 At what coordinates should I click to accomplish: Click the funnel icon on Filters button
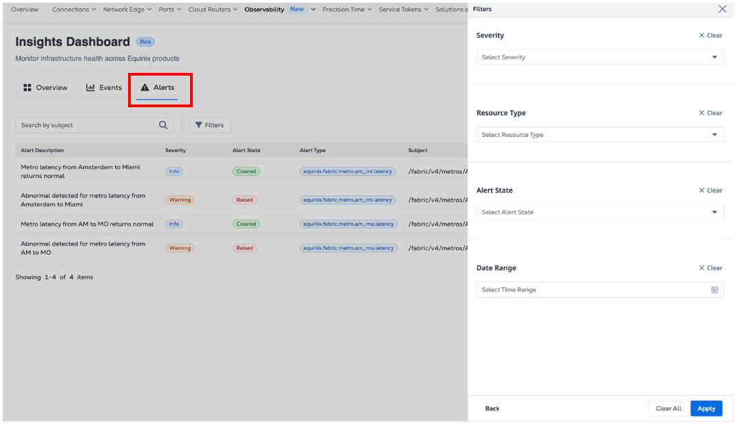click(x=199, y=125)
